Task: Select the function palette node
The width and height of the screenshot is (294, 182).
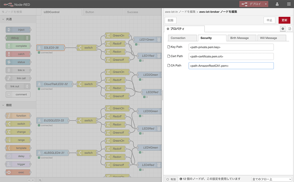Action: [18, 116]
